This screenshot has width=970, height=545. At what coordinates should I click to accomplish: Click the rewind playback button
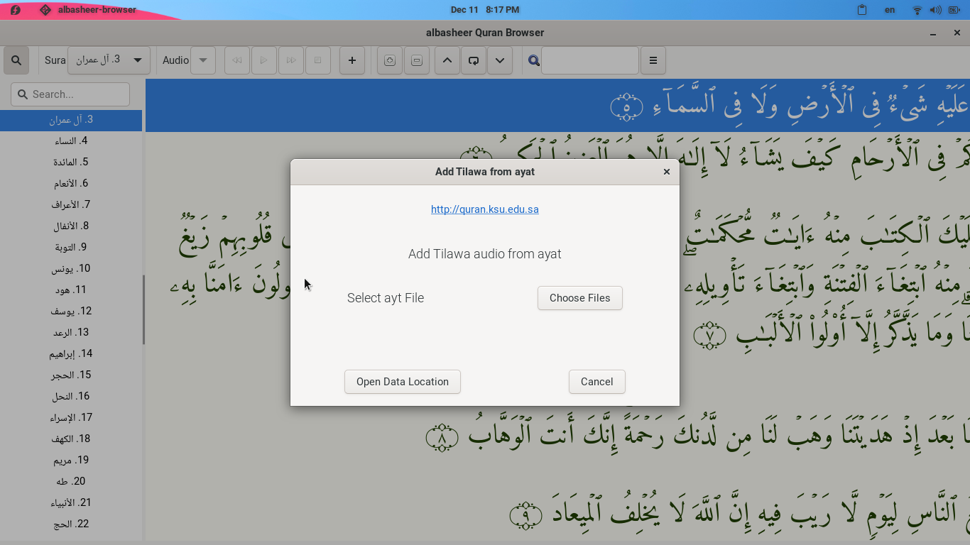coord(237,60)
